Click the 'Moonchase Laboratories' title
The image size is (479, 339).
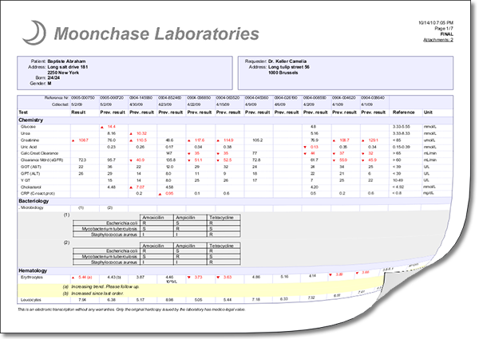pos(156,34)
